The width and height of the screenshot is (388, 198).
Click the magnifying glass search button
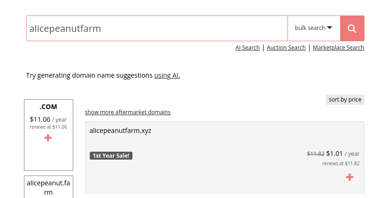352,29
